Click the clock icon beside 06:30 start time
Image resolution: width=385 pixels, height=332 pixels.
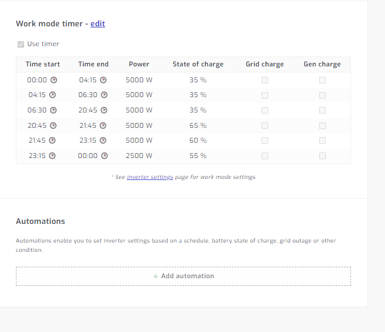point(53,110)
